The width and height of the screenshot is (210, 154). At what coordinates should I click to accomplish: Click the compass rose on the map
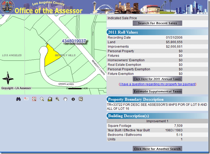[7, 79]
